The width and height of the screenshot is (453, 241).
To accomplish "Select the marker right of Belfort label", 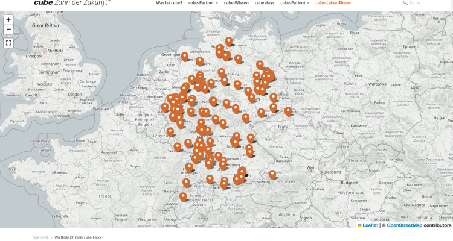I will tap(186, 183).
